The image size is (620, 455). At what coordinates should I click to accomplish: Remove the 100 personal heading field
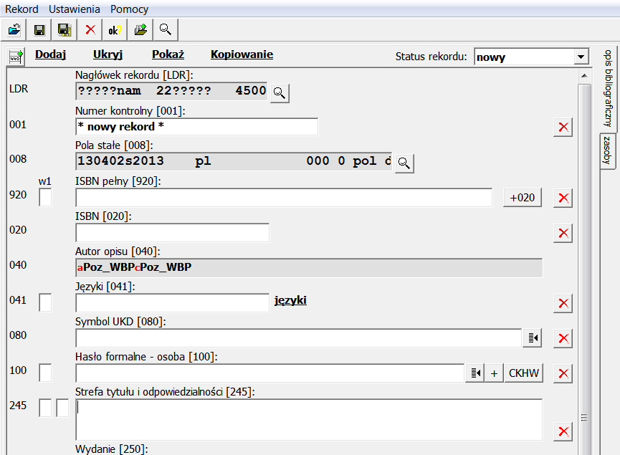[x=563, y=373]
